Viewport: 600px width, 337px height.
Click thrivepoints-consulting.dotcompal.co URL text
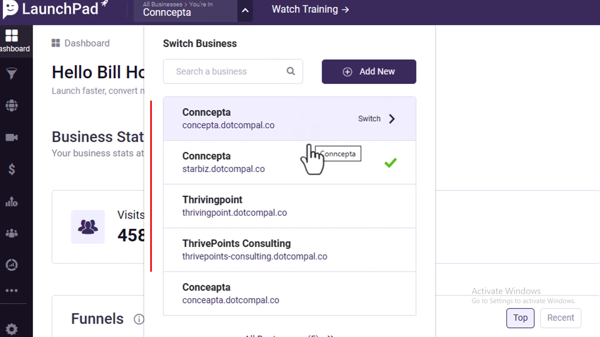pyautogui.click(x=255, y=256)
